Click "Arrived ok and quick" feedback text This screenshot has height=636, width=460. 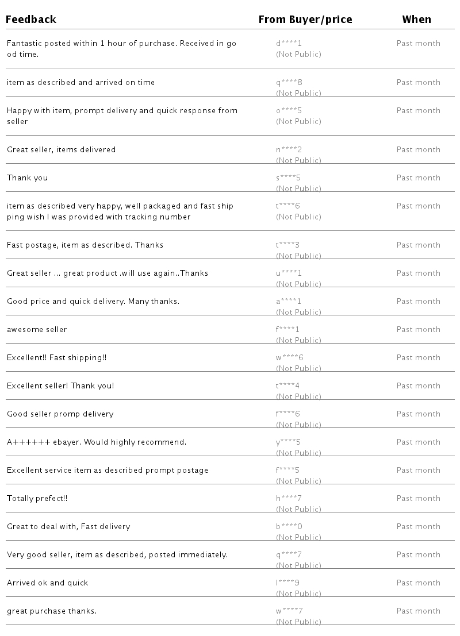48,583
